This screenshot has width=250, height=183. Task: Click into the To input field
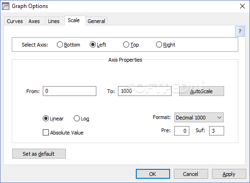click(x=145, y=91)
